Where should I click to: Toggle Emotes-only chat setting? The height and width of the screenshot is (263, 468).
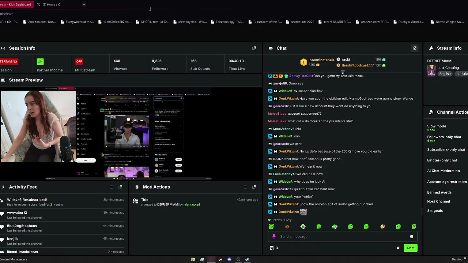pyautogui.click(x=442, y=160)
